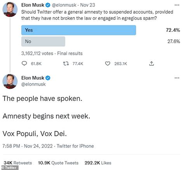Open the @elonmusk handle in top tweet
This screenshot has height=170, width=184.
(64, 5)
